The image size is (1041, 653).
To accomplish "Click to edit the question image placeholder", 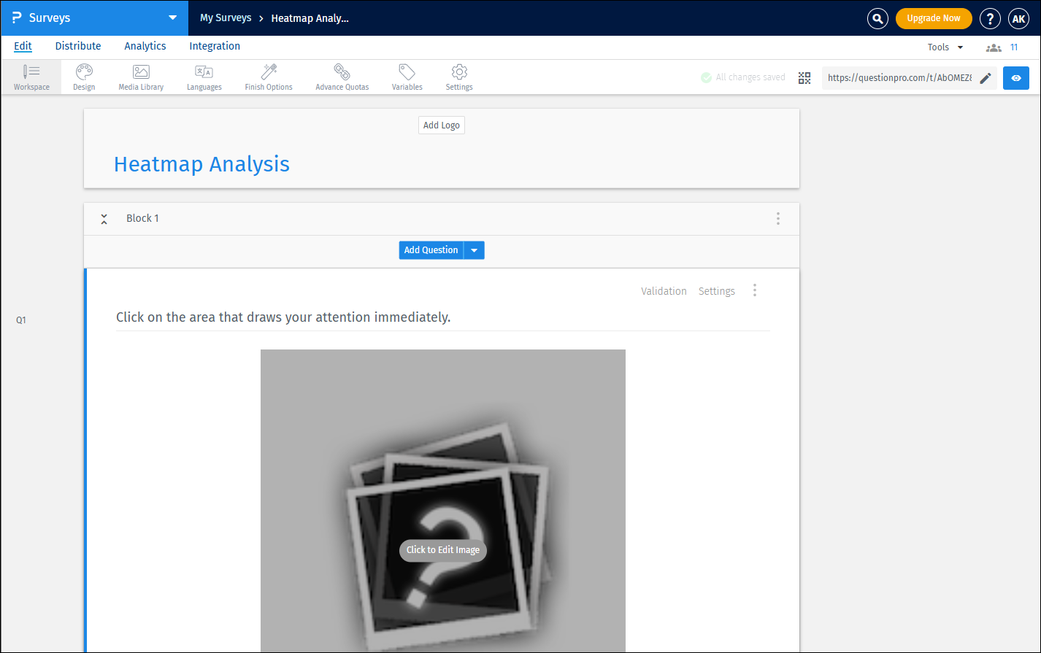I will pyautogui.click(x=442, y=550).
